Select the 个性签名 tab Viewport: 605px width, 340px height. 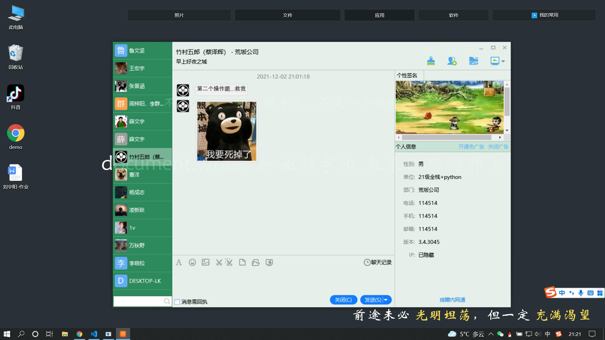point(409,75)
